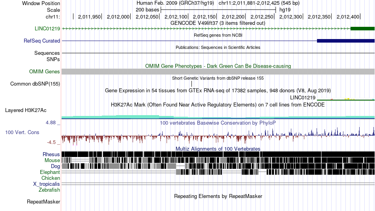The width and height of the screenshot is (375, 211).
Task: Click the Dog alignment row label
Action: 55,166
